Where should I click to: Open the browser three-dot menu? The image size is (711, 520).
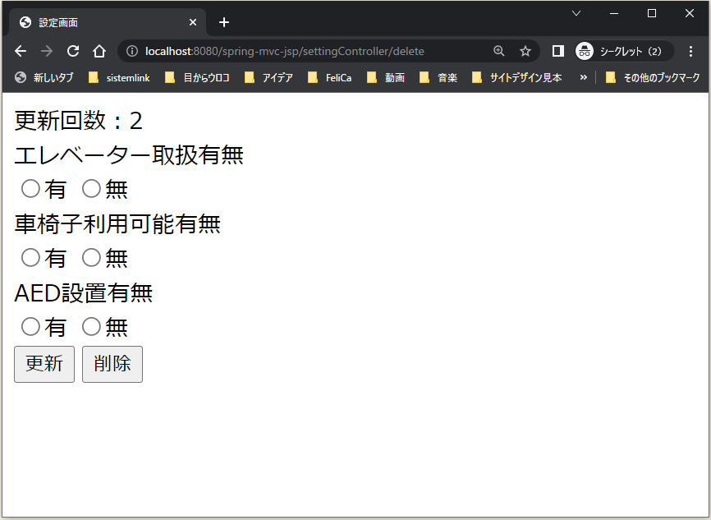click(691, 50)
